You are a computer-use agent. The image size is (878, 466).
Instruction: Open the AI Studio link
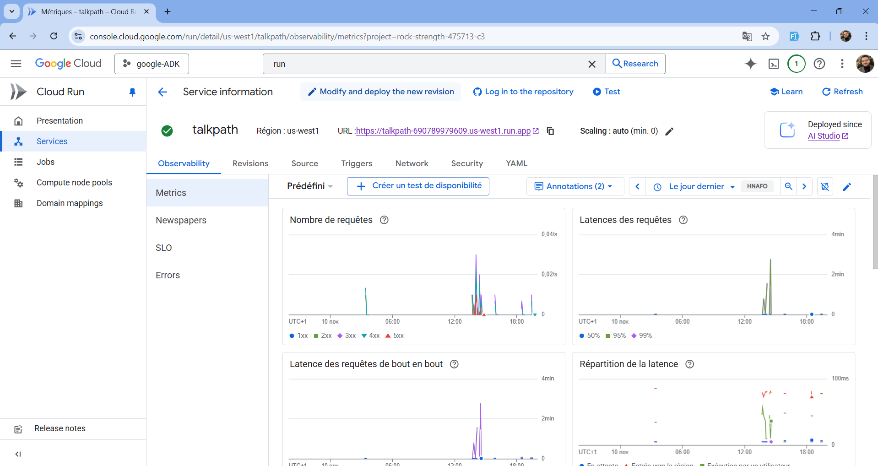point(828,136)
